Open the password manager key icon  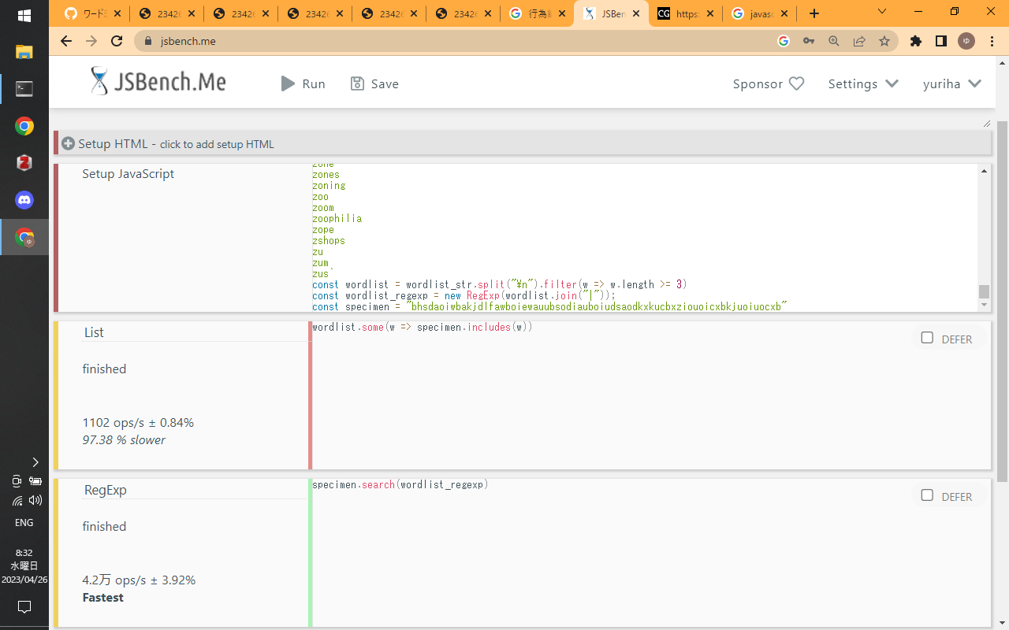(x=809, y=40)
